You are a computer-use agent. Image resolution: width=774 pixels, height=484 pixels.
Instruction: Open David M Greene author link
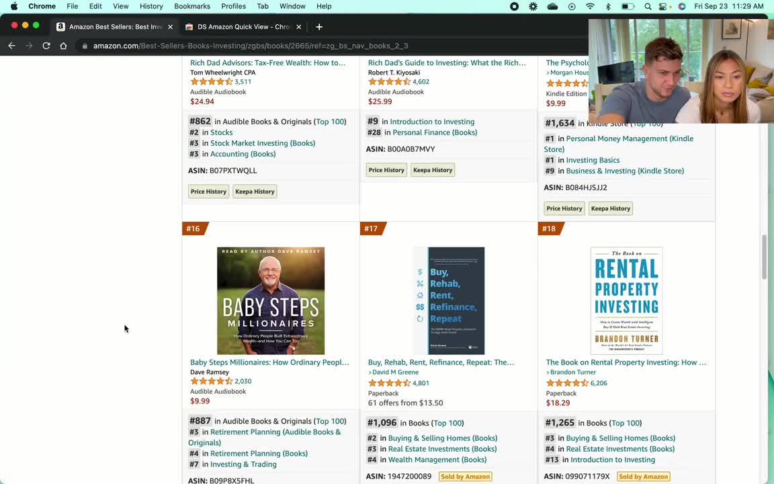point(395,372)
